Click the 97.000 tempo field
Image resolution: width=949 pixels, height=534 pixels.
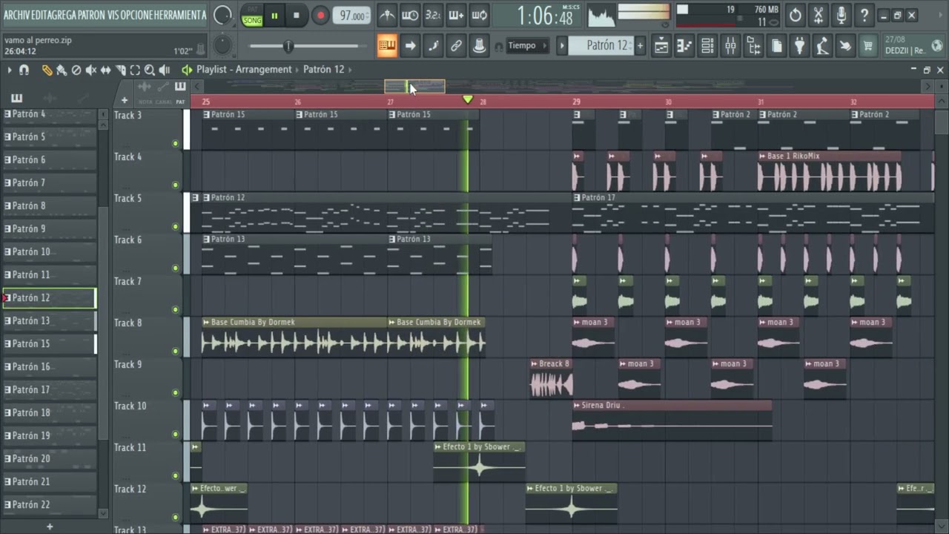[x=352, y=16]
